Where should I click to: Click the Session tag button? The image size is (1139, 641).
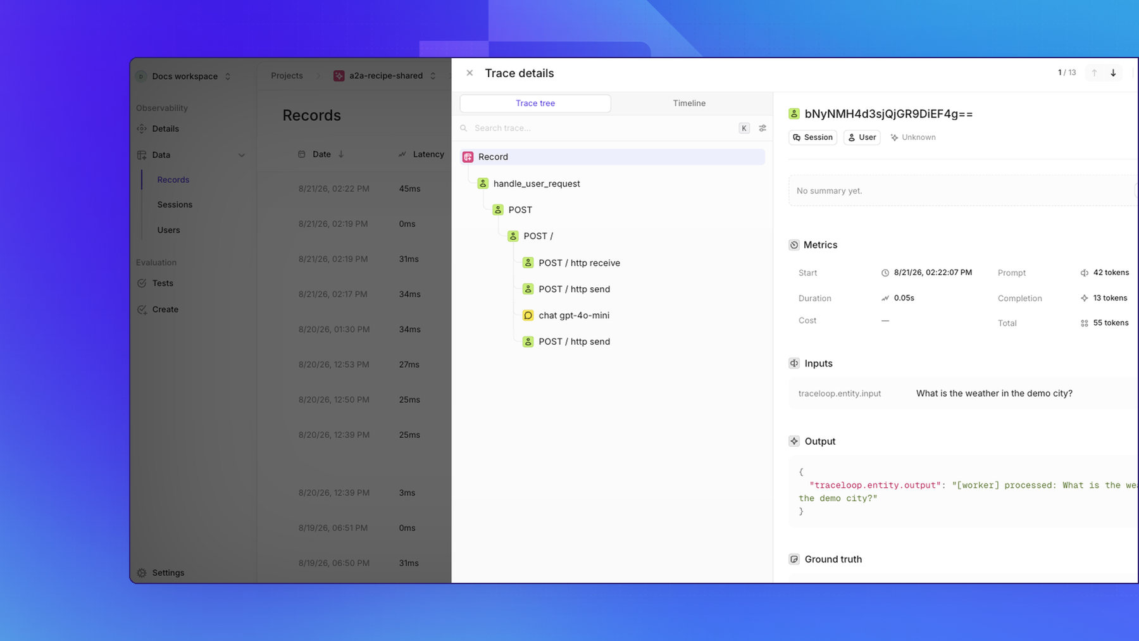[812, 137]
